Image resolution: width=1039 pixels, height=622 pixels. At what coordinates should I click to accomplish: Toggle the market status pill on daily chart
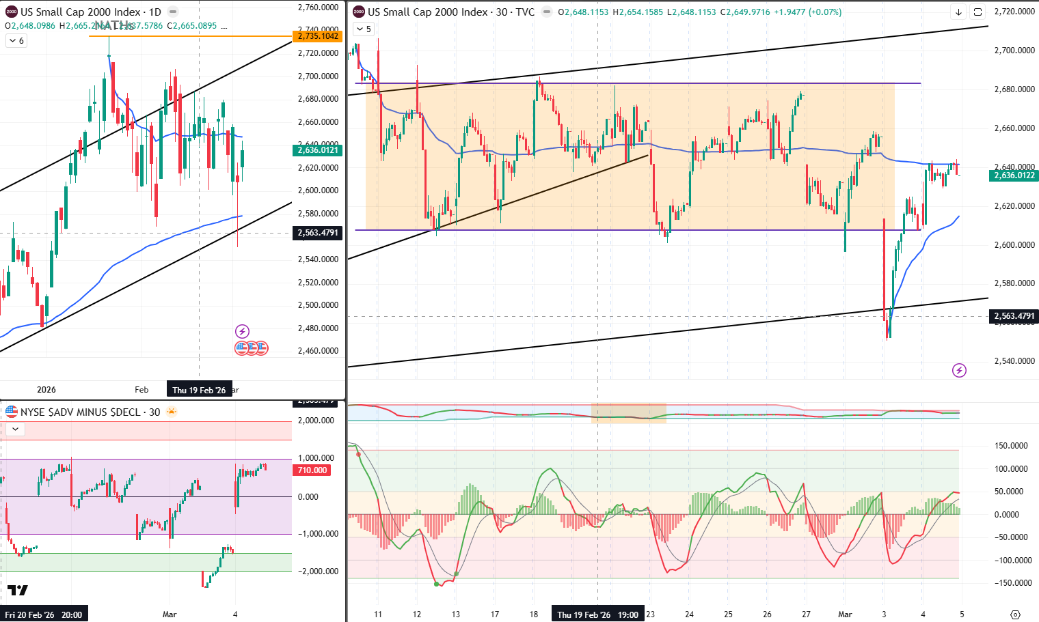coord(173,12)
